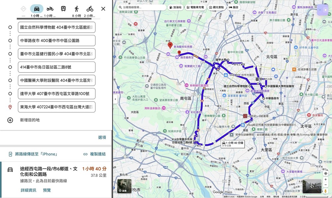Pick the cycling travel mode

tap(90, 9)
